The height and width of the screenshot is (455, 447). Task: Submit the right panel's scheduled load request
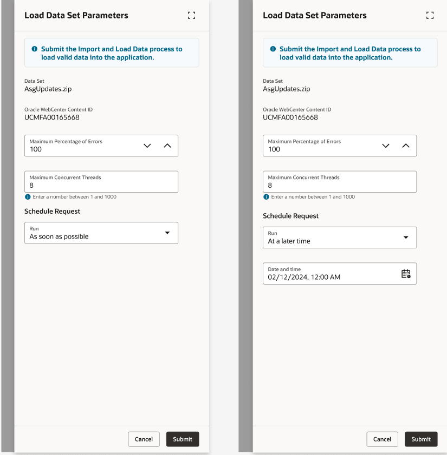click(421, 439)
